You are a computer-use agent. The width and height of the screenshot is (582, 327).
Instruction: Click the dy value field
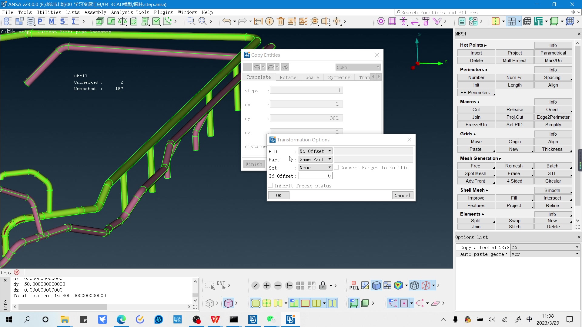point(306,118)
